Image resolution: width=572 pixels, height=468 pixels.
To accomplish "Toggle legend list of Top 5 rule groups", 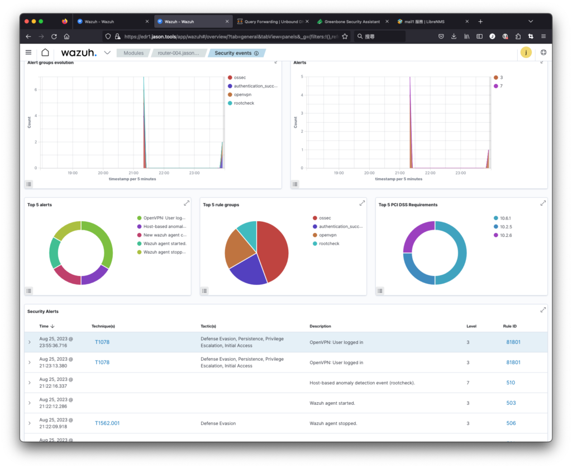I will pos(204,291).
